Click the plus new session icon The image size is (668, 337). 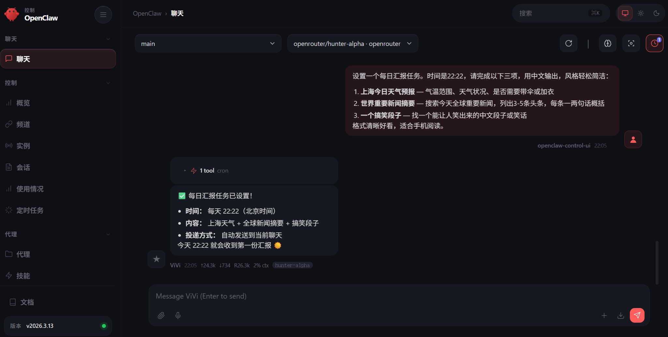click(x=604, y=315)
